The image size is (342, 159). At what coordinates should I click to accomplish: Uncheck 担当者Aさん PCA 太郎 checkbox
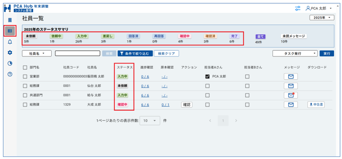[208, 77]
